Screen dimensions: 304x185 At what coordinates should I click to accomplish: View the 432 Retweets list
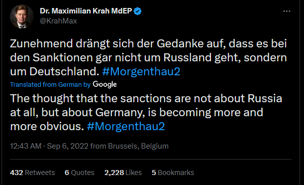coord(32,173)
